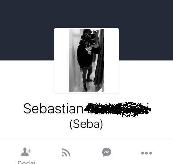Tap the person silhouette with plus sign
173x164 pixels.
coord(26,152)
